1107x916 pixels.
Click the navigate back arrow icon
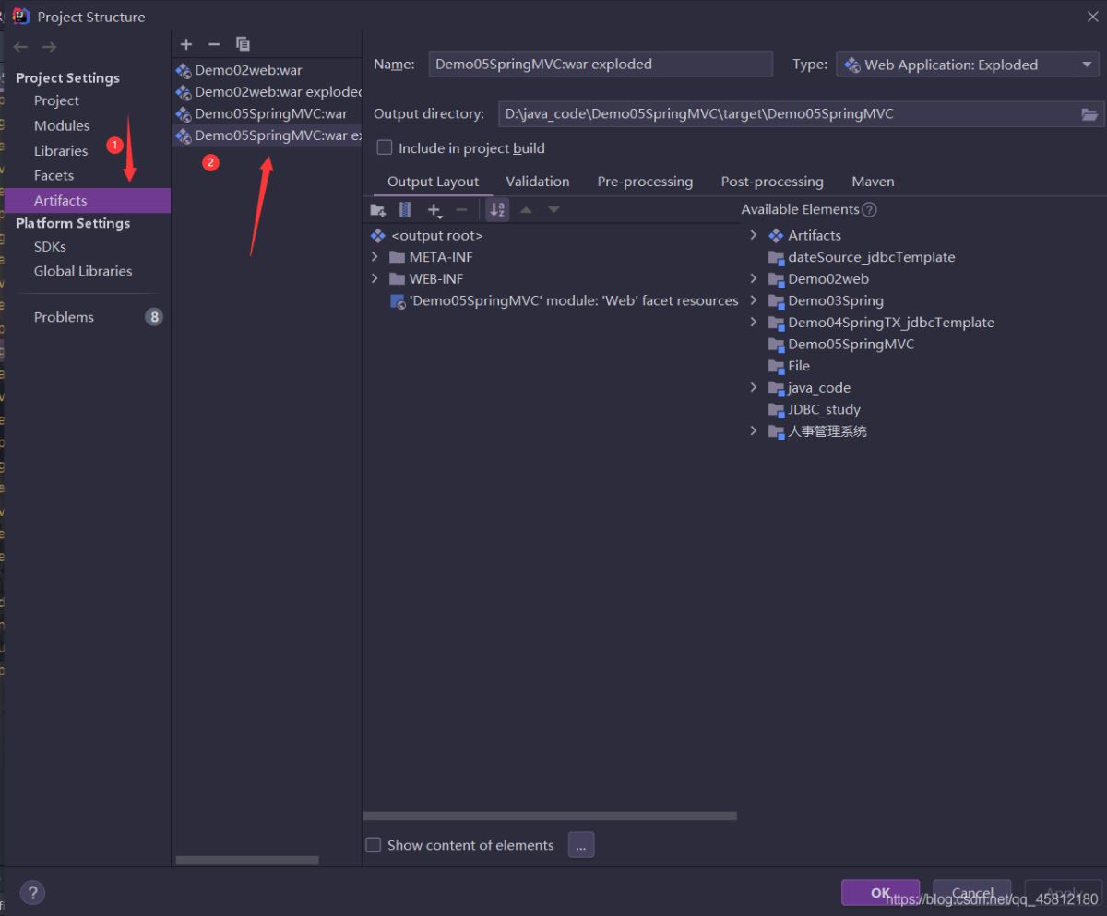(x=21, y=47)
